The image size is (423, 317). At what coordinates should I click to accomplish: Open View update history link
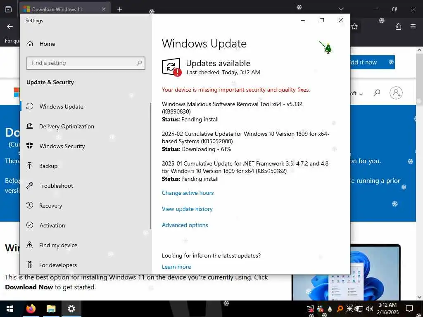pyautogui.click(x=187, y=209)
